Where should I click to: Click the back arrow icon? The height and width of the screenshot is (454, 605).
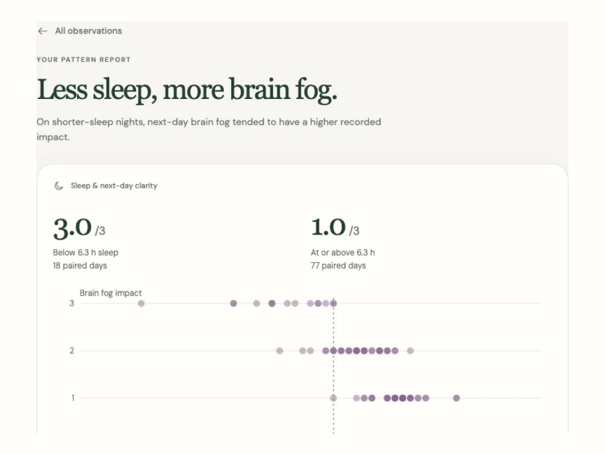click(x=42, y=32)
